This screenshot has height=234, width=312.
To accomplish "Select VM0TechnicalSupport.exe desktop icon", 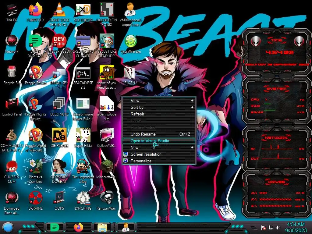I will point(130,14).
